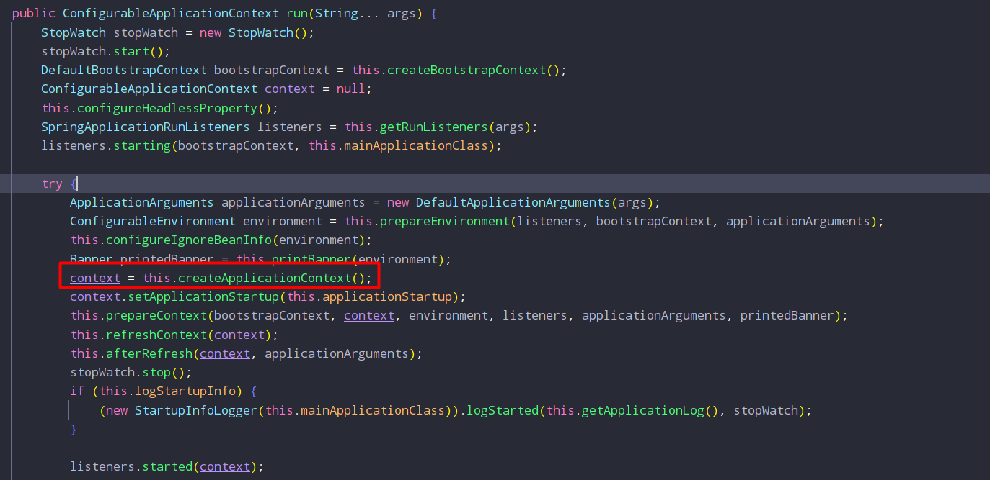The image size is (990, 480).
Task: Click the listeners variable in its declaration
Action: click(290, 127)
